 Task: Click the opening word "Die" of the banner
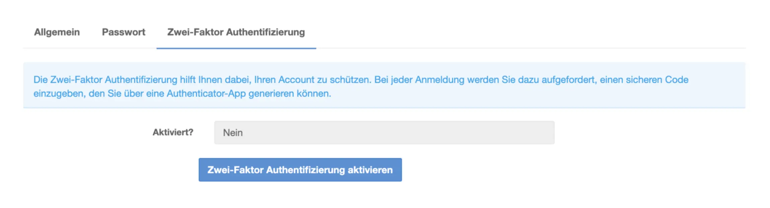point(41,80)
